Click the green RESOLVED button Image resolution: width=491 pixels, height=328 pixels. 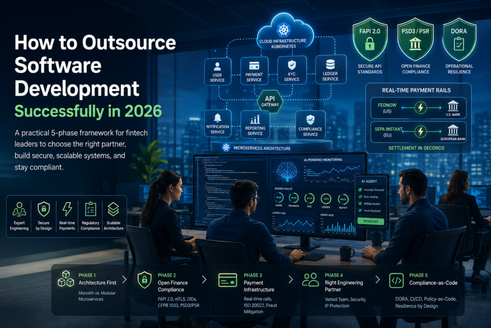(x=371, y=221)
